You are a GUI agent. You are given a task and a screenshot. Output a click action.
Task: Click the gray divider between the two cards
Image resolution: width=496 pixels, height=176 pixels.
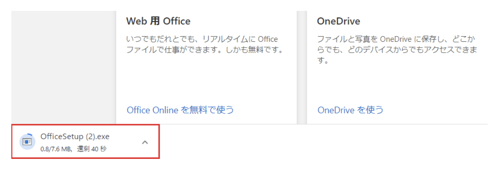302,63
